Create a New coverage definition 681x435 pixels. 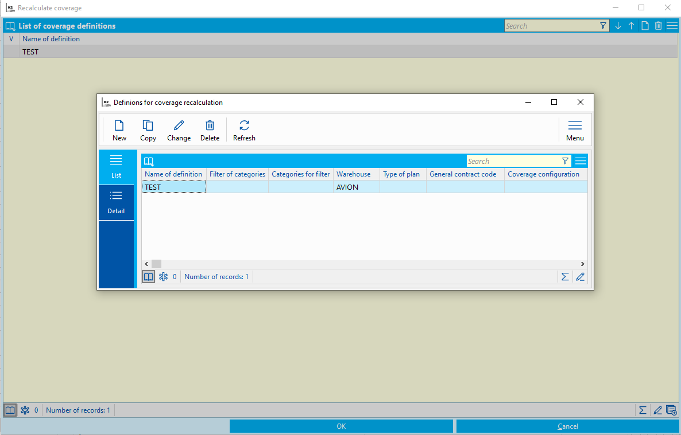point(119,131)
